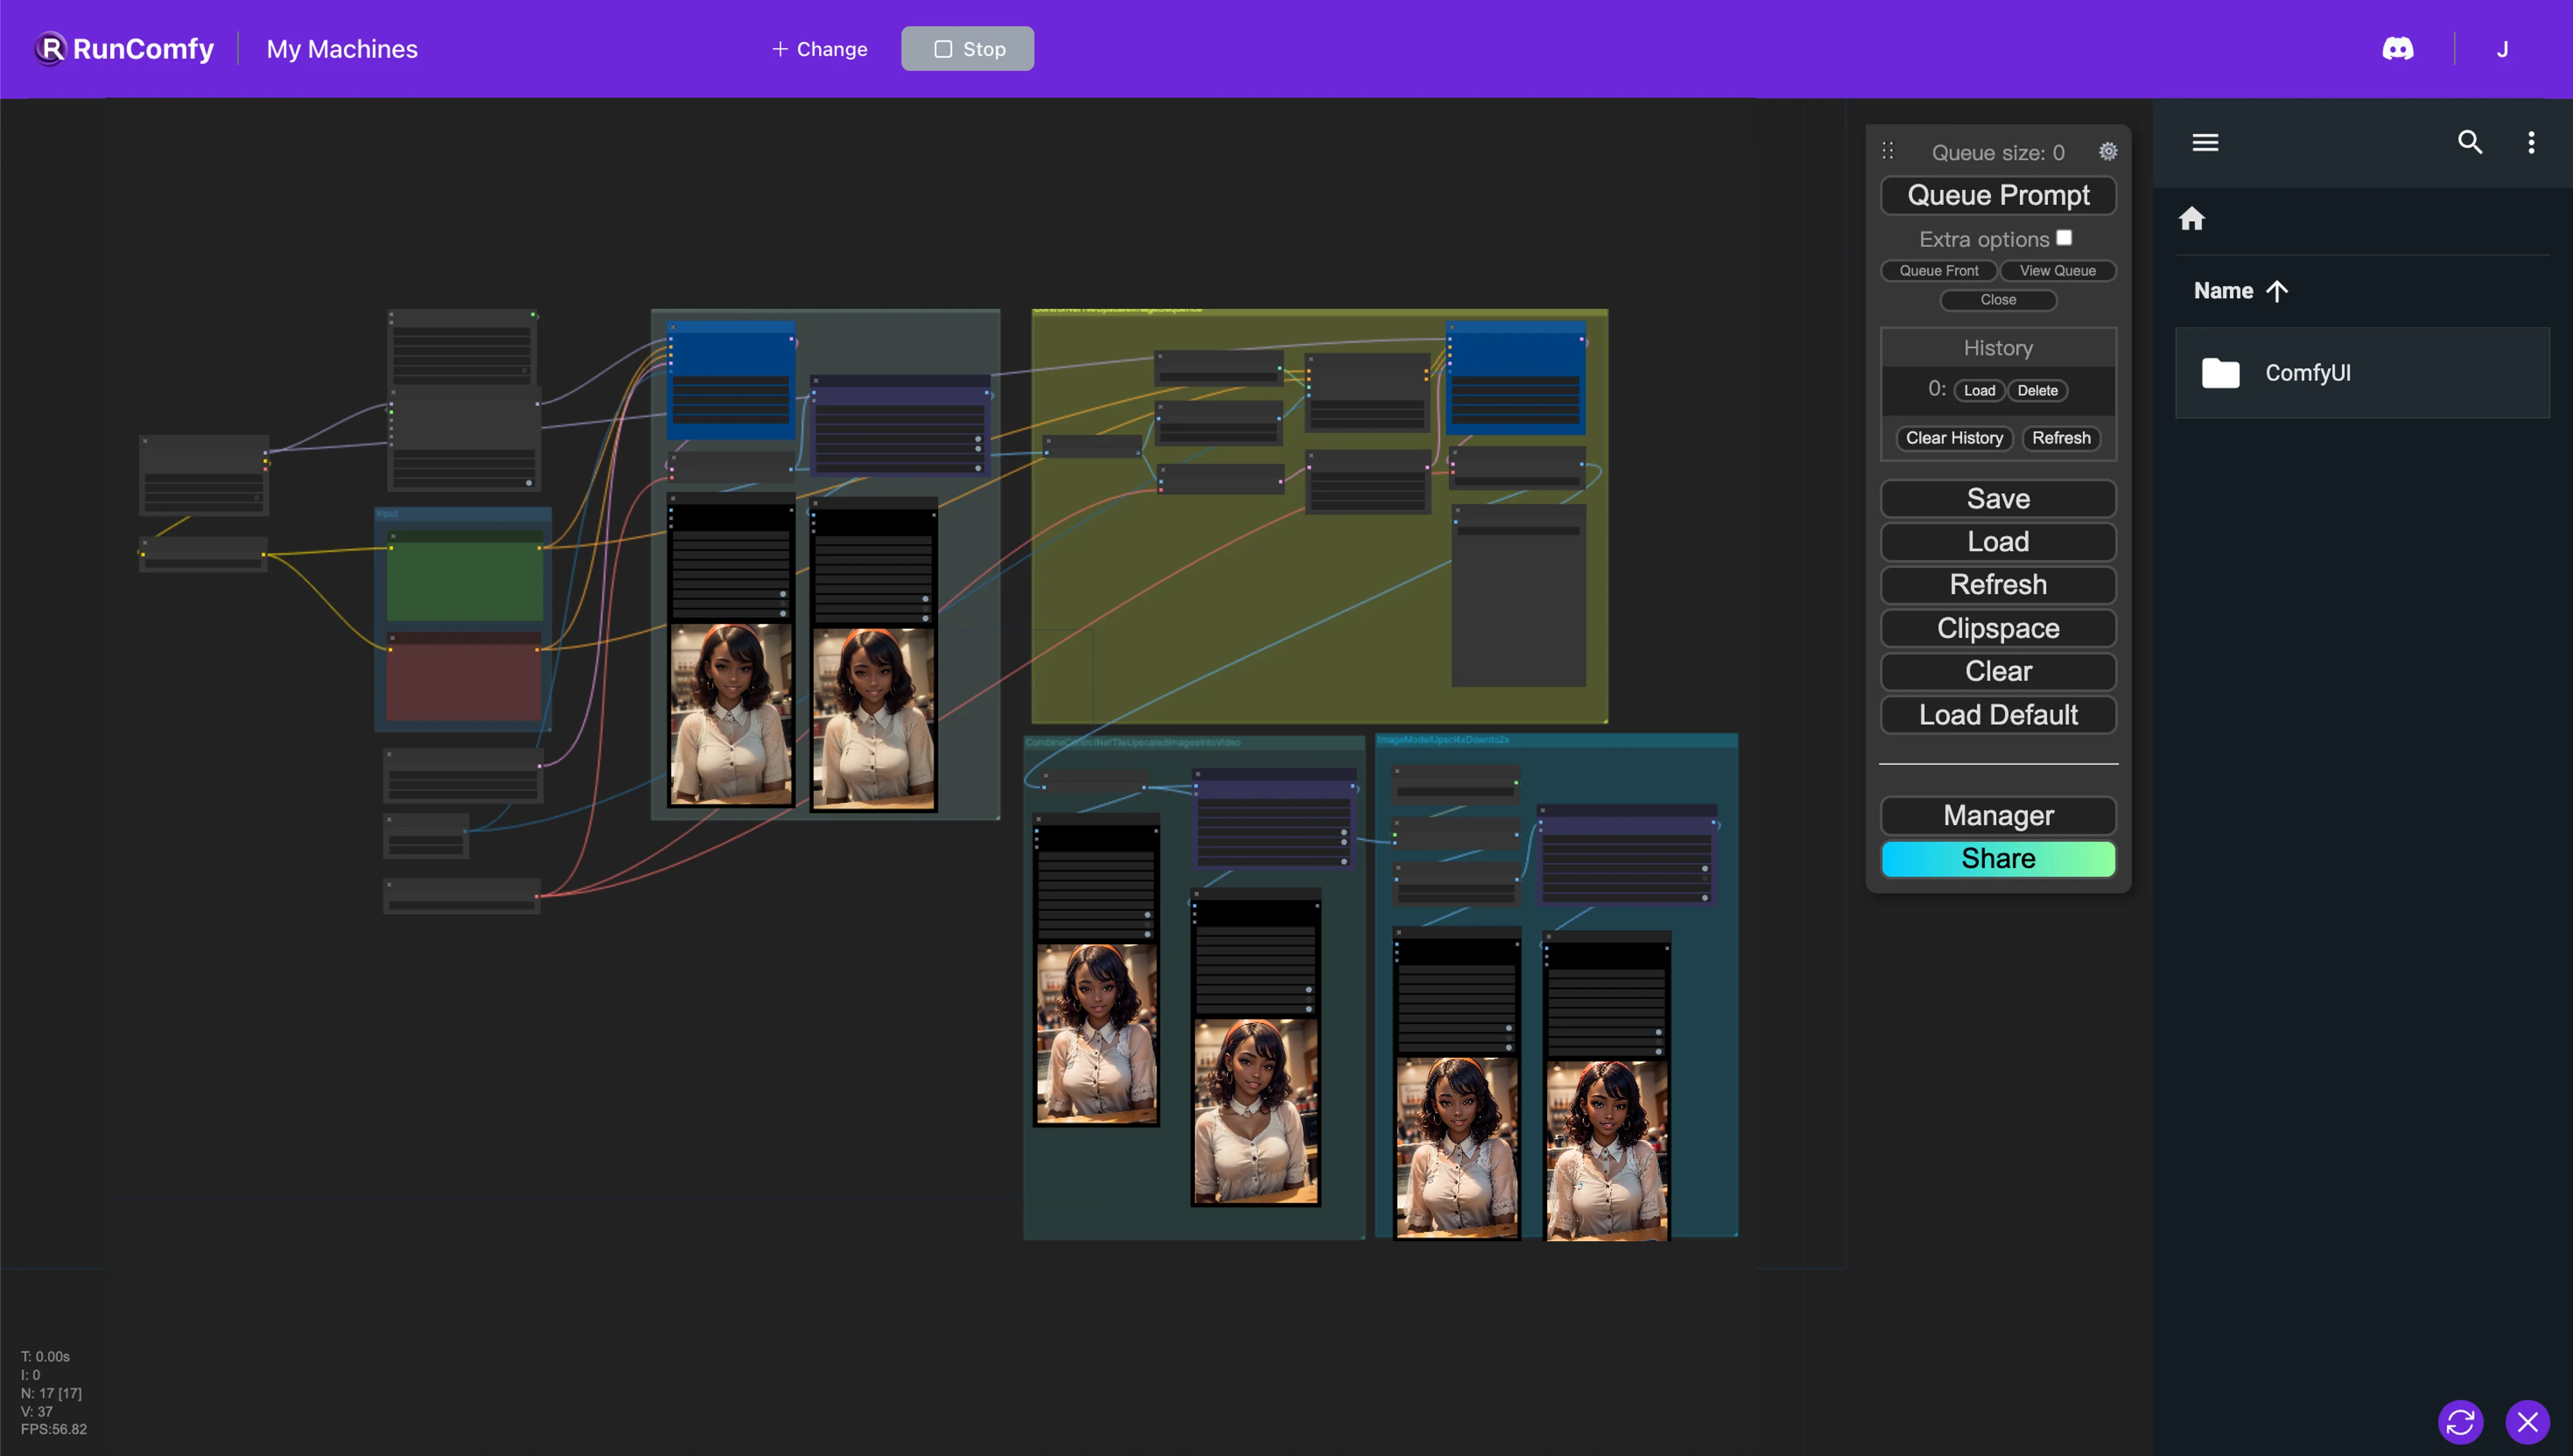
Task: Toggle Name column sort arrow
Action: (2277, 291)
